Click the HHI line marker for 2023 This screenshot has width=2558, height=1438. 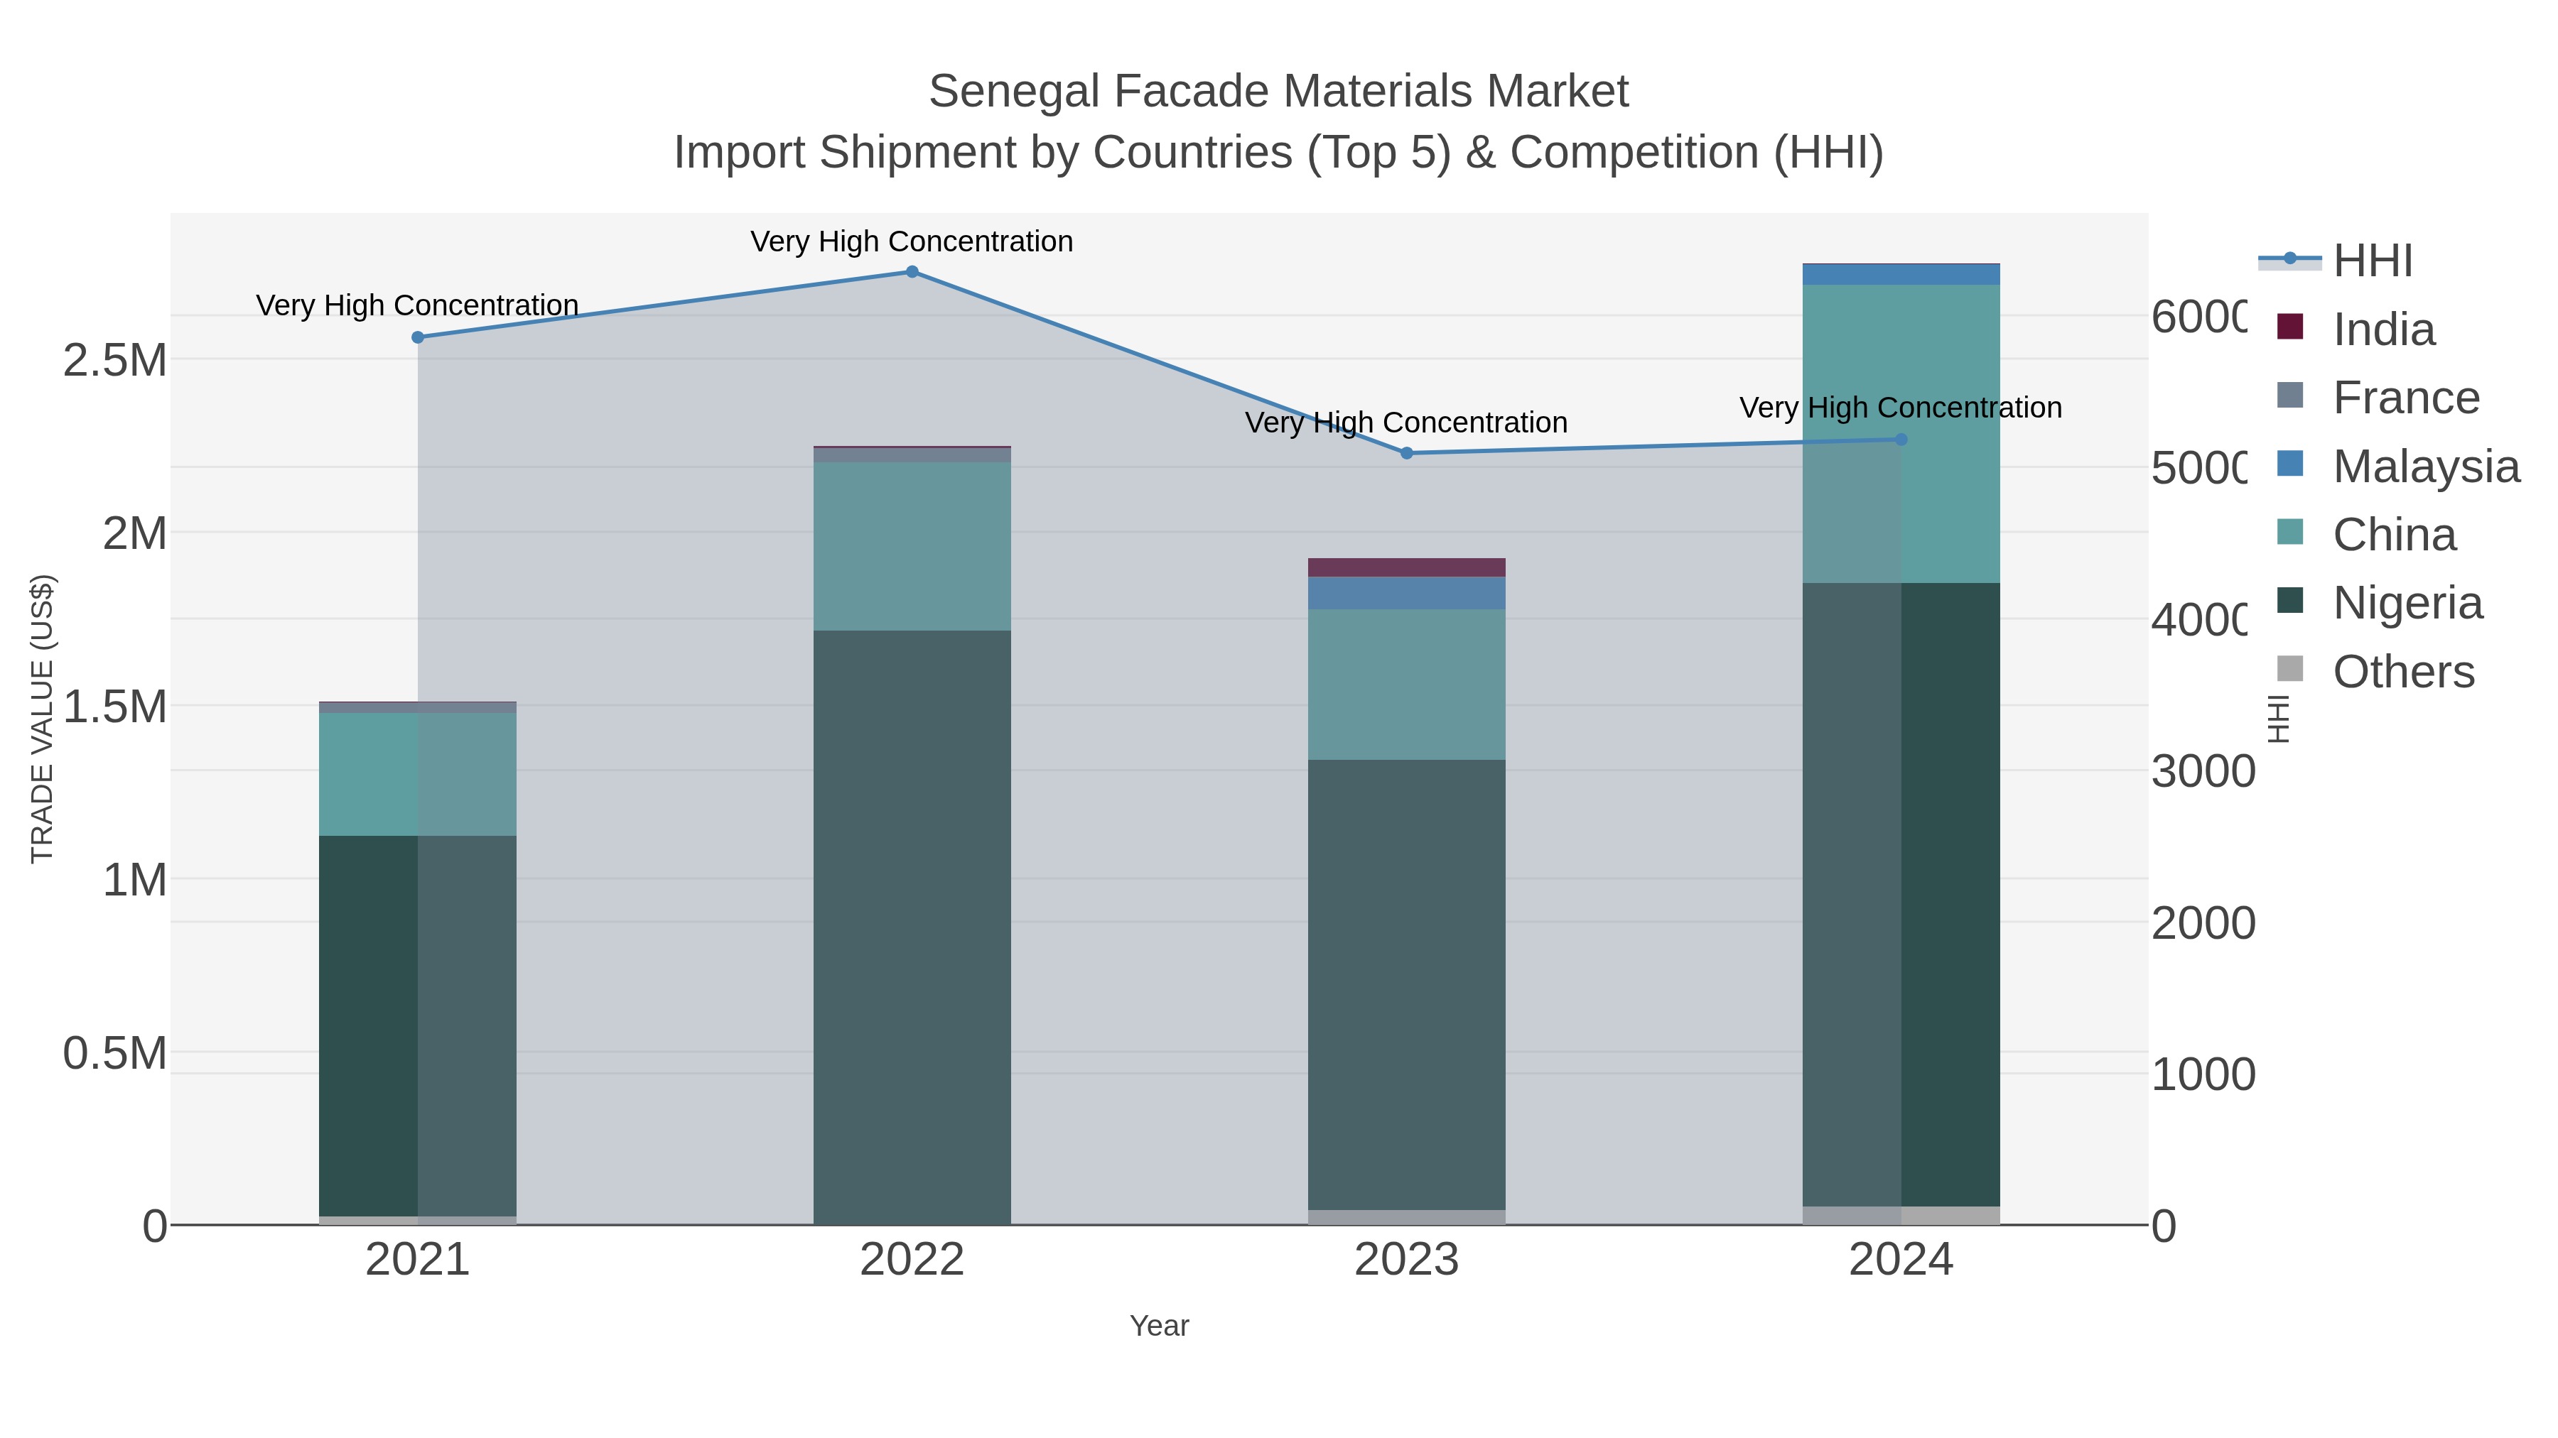coord(1406,454)
